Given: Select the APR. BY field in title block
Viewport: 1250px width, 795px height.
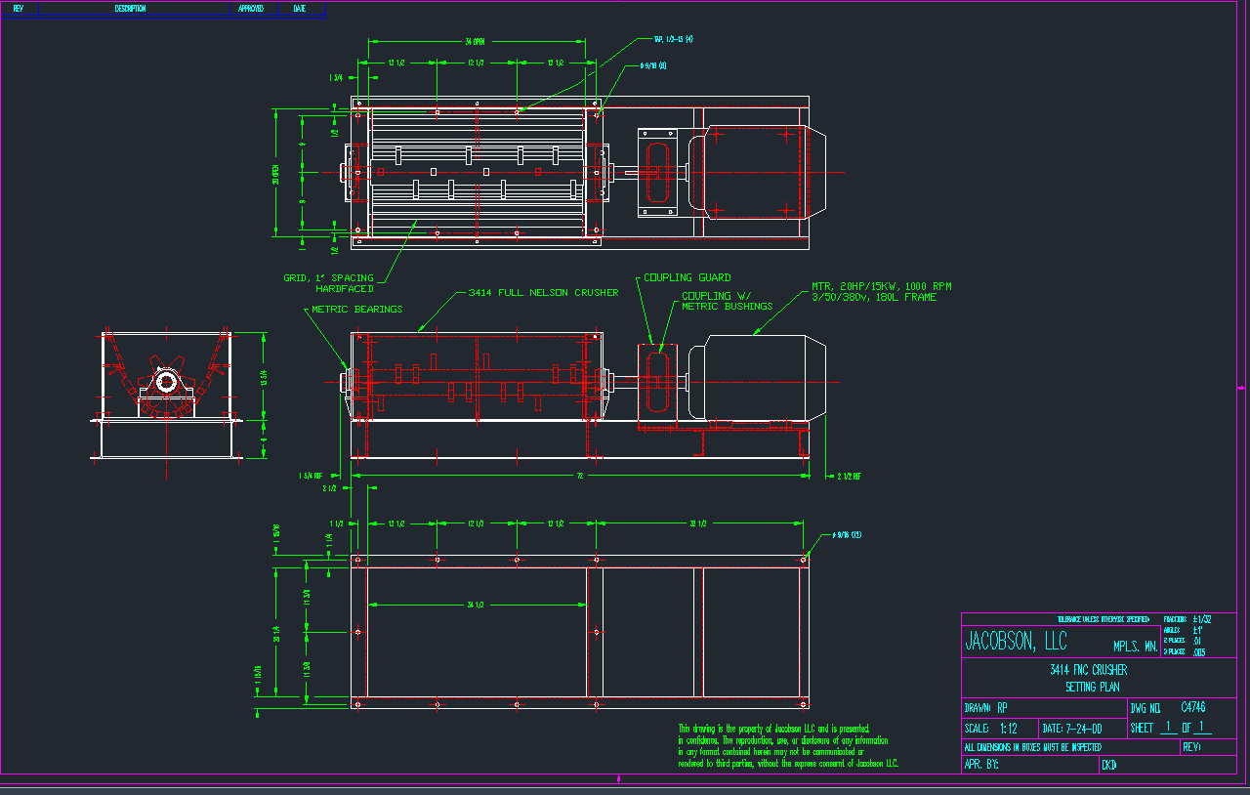Looking at the screenshot, I should (980, 765).
